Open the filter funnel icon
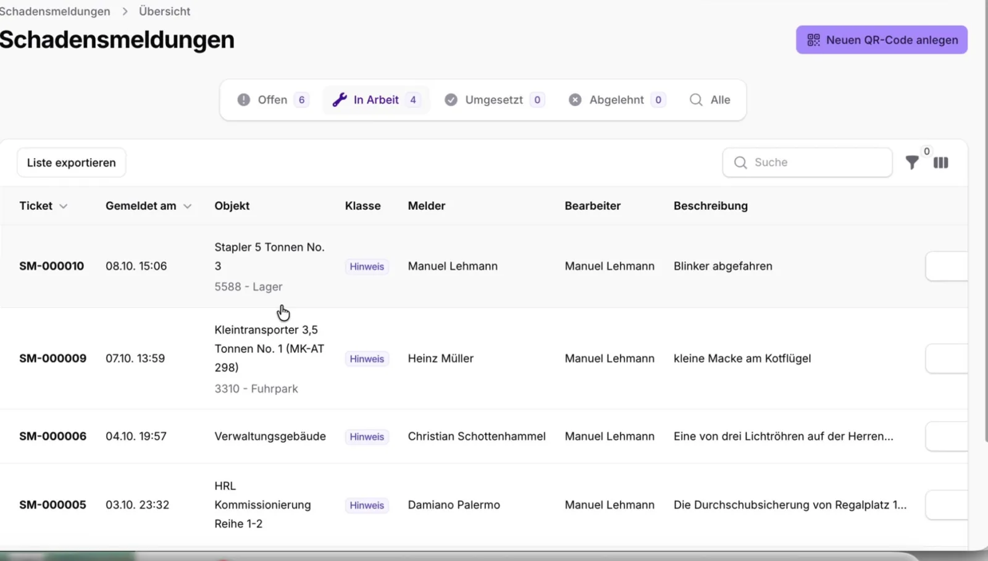This screenshot has width=988, height=561. tap(912, 163)
